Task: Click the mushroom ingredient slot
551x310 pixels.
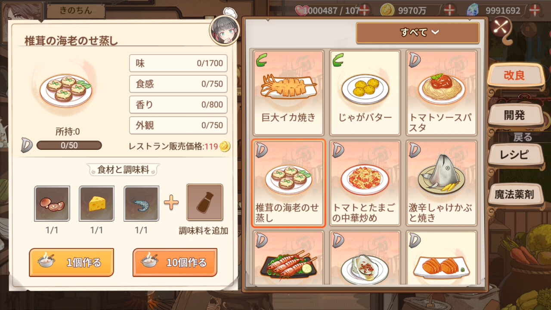Action: 52,204
